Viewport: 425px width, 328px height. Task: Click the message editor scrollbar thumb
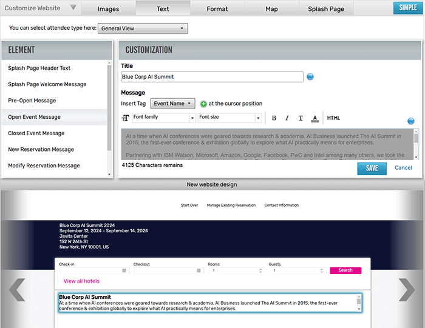coord(416,138)
